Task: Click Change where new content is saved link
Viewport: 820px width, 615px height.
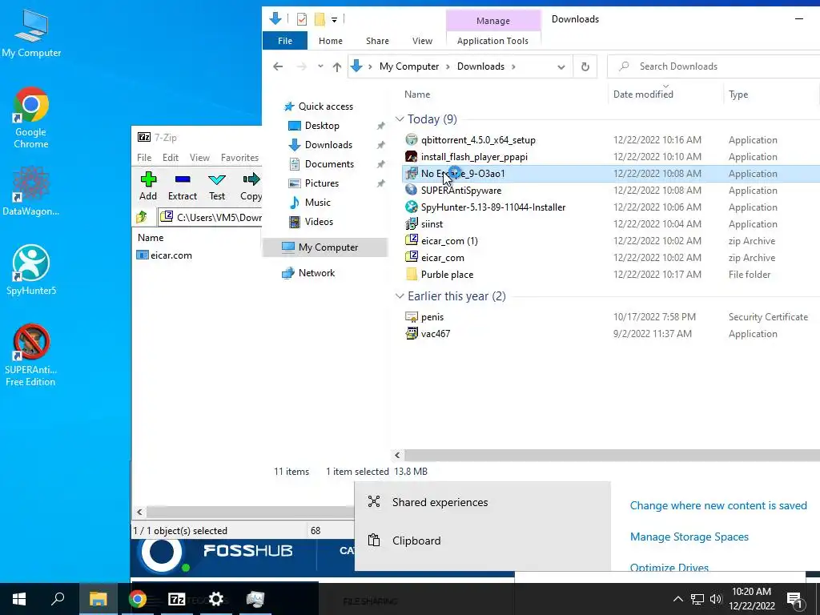Action: coord(718,506)
